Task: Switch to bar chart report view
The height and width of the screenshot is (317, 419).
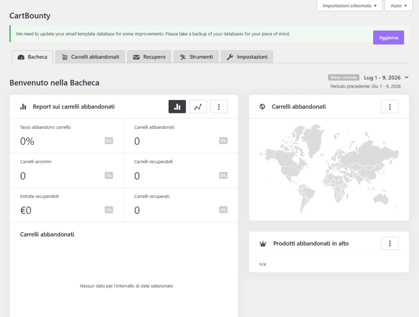Action: pos(177,107)
